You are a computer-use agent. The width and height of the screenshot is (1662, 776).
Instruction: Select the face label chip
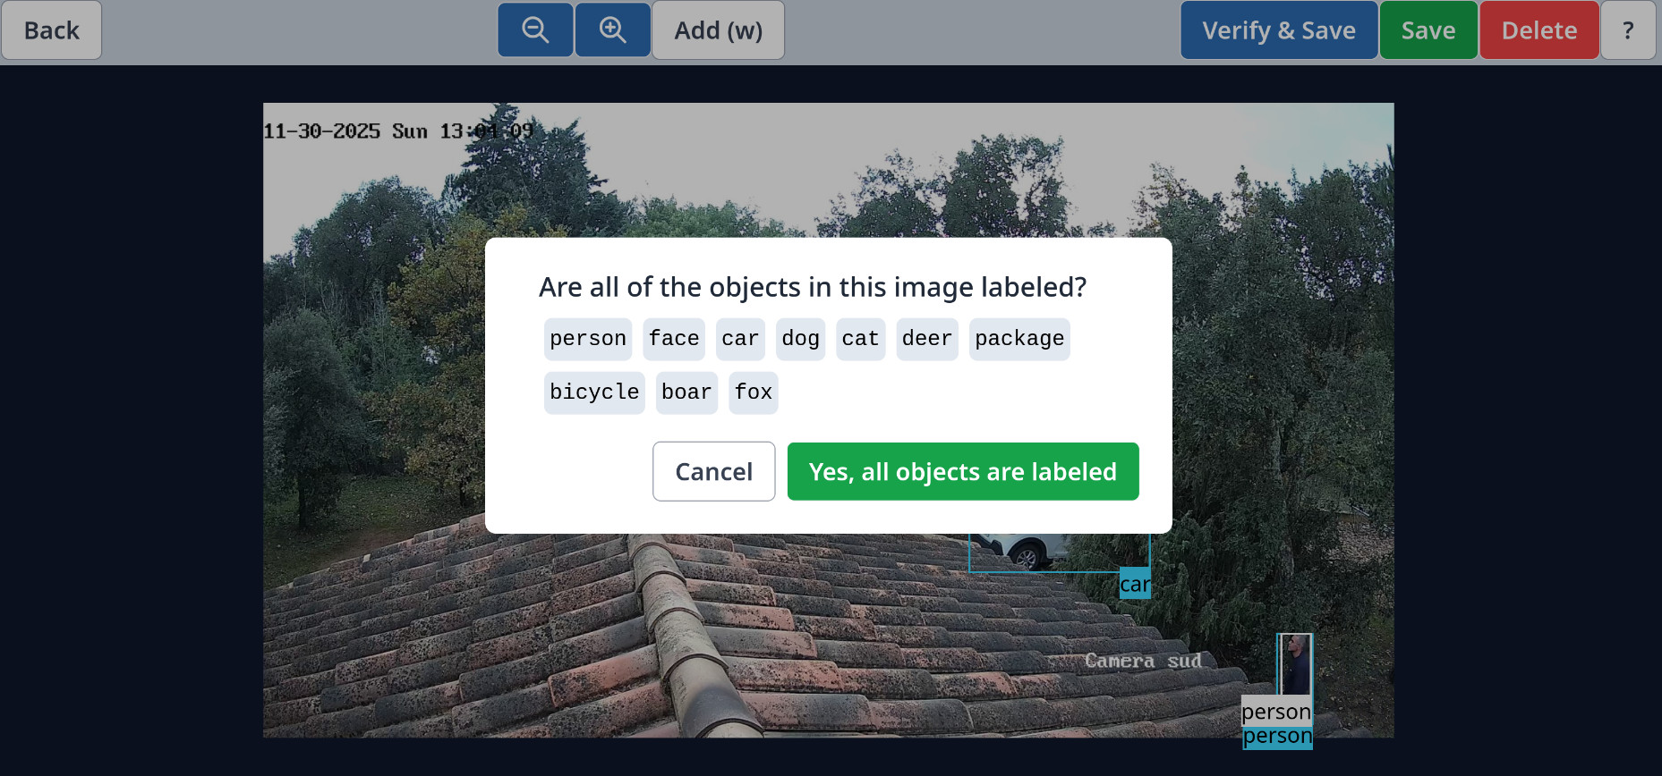tap(674, 339)
